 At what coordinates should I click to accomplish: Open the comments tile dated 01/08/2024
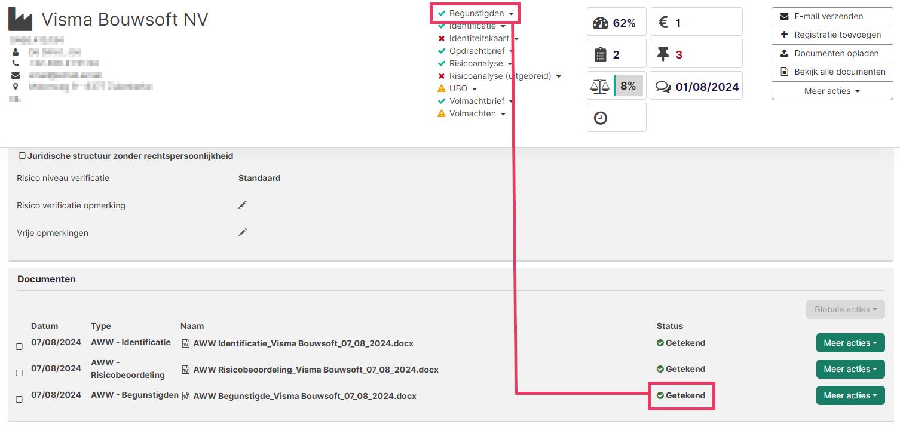coord(696,85)
